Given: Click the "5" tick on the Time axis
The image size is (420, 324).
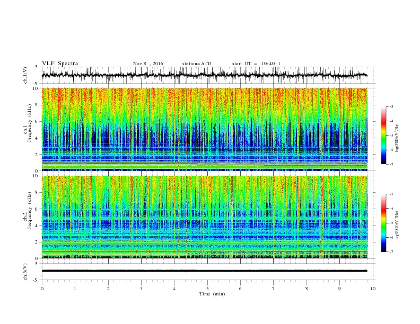Looking at the screenshot, I should pyautogui.click(x=207, y=289).
